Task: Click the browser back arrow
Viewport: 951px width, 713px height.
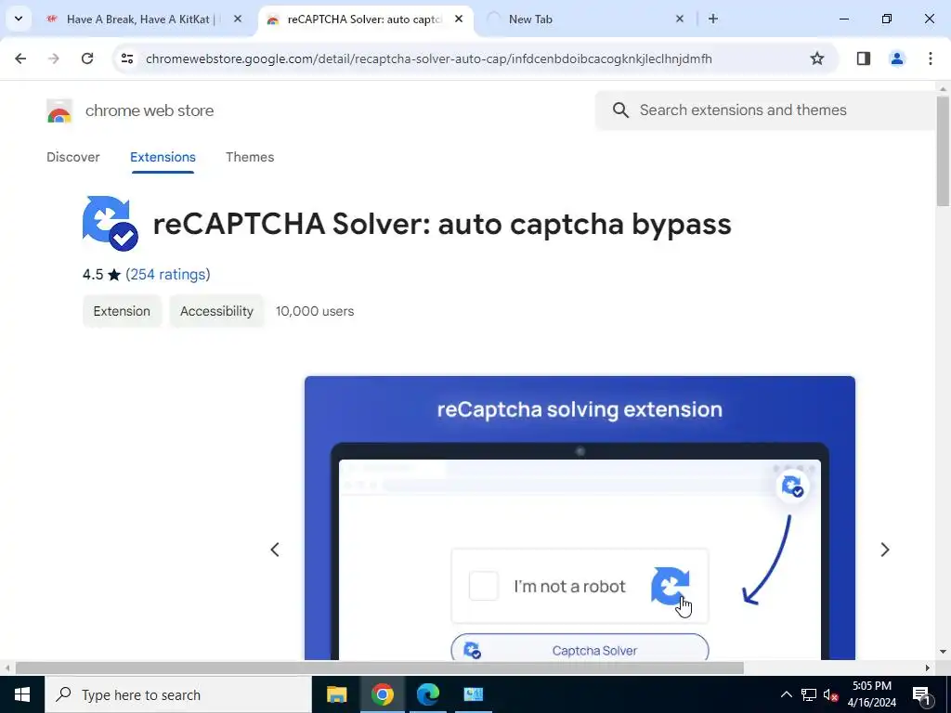Action: click(x=20, y=58)
